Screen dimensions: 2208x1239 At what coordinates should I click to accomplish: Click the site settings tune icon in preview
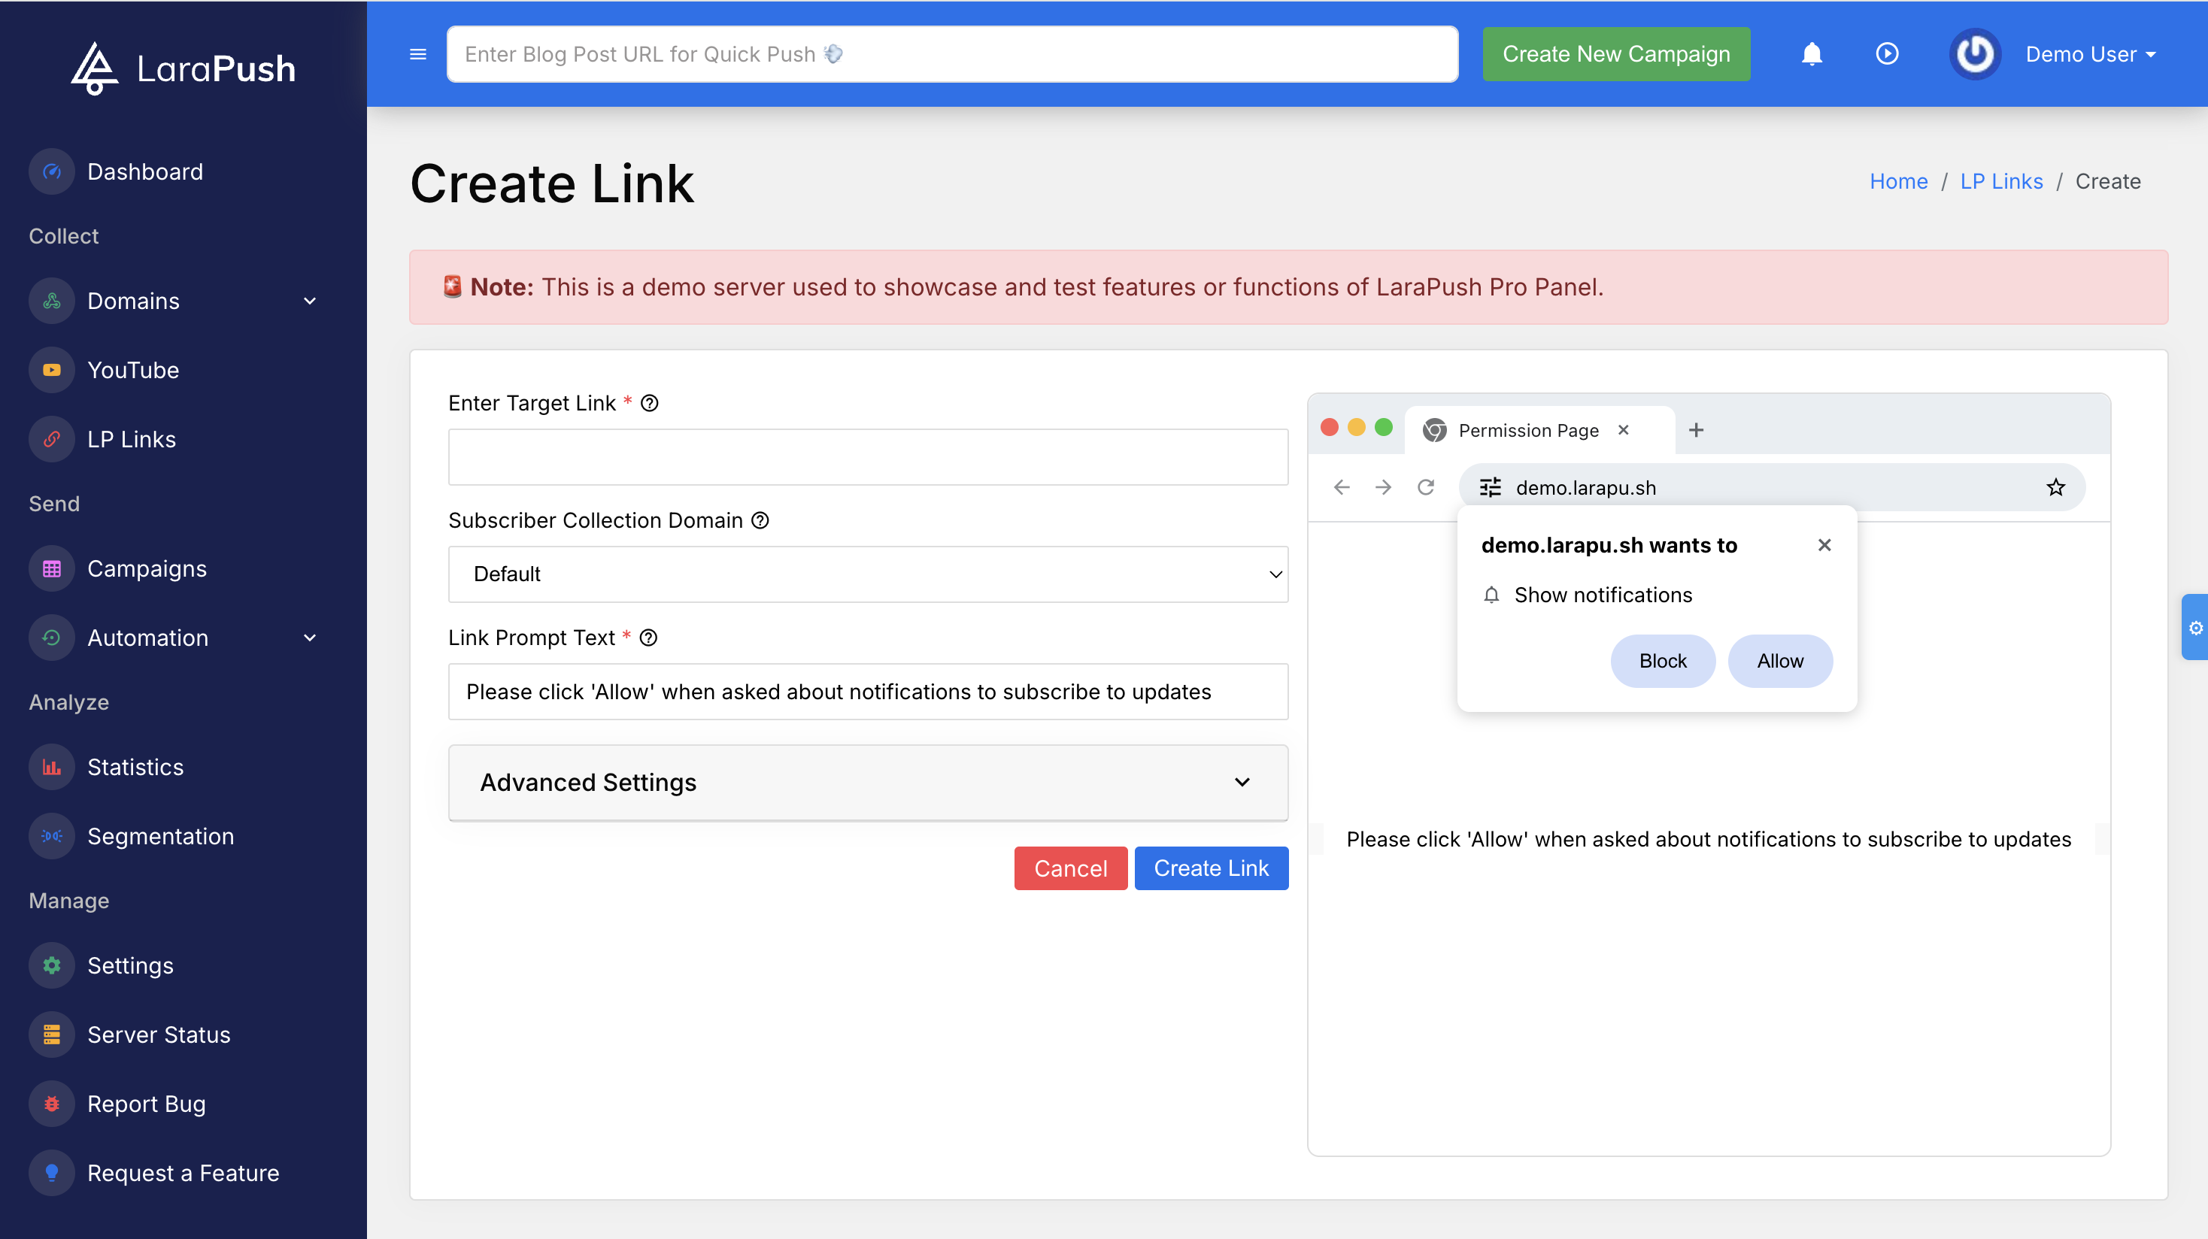(1490, 487)
